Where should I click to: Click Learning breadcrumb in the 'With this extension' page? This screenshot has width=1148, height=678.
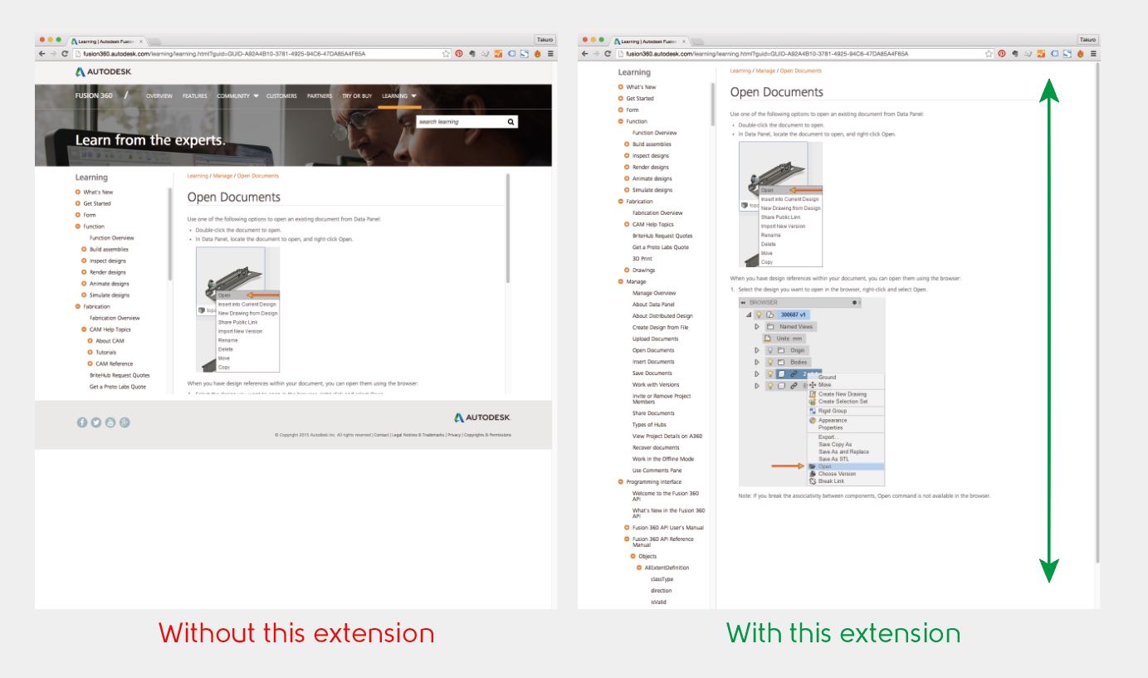click(740, 71)
